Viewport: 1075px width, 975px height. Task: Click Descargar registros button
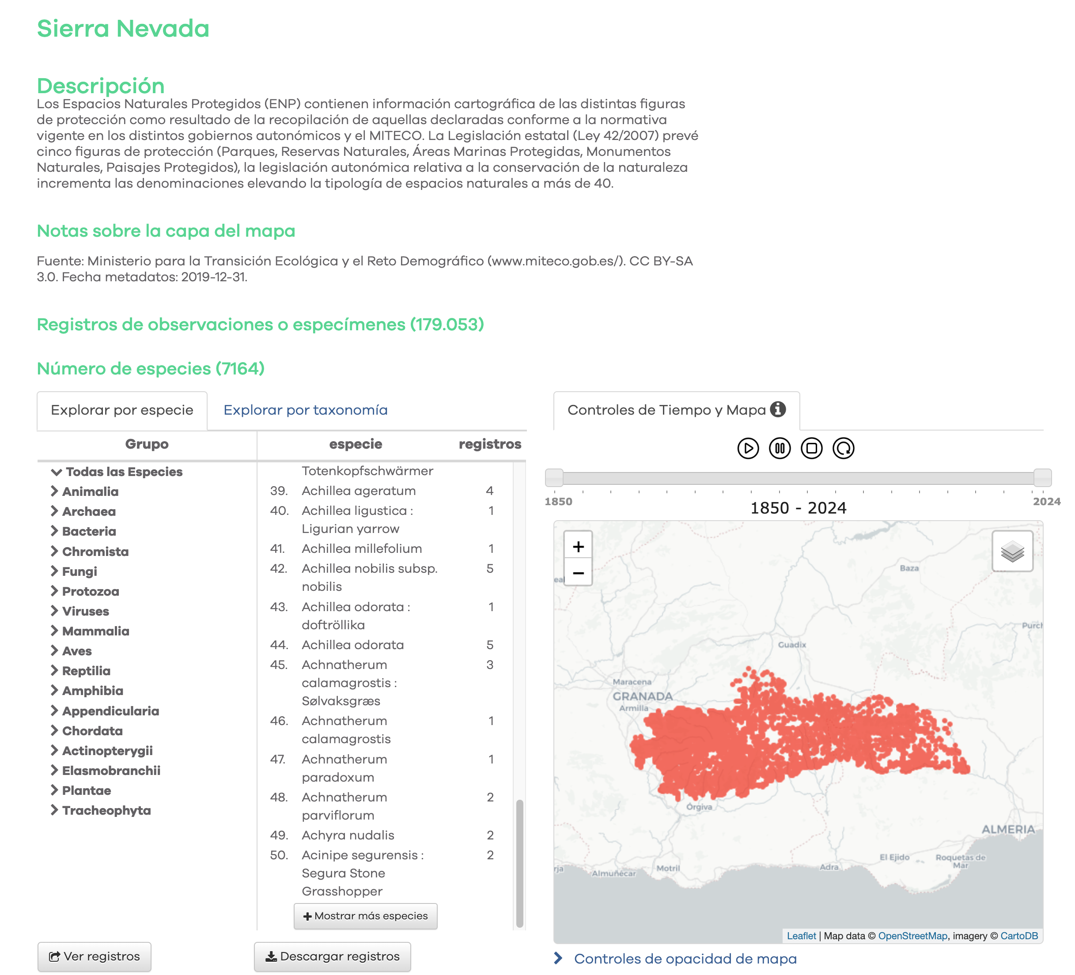332,956
